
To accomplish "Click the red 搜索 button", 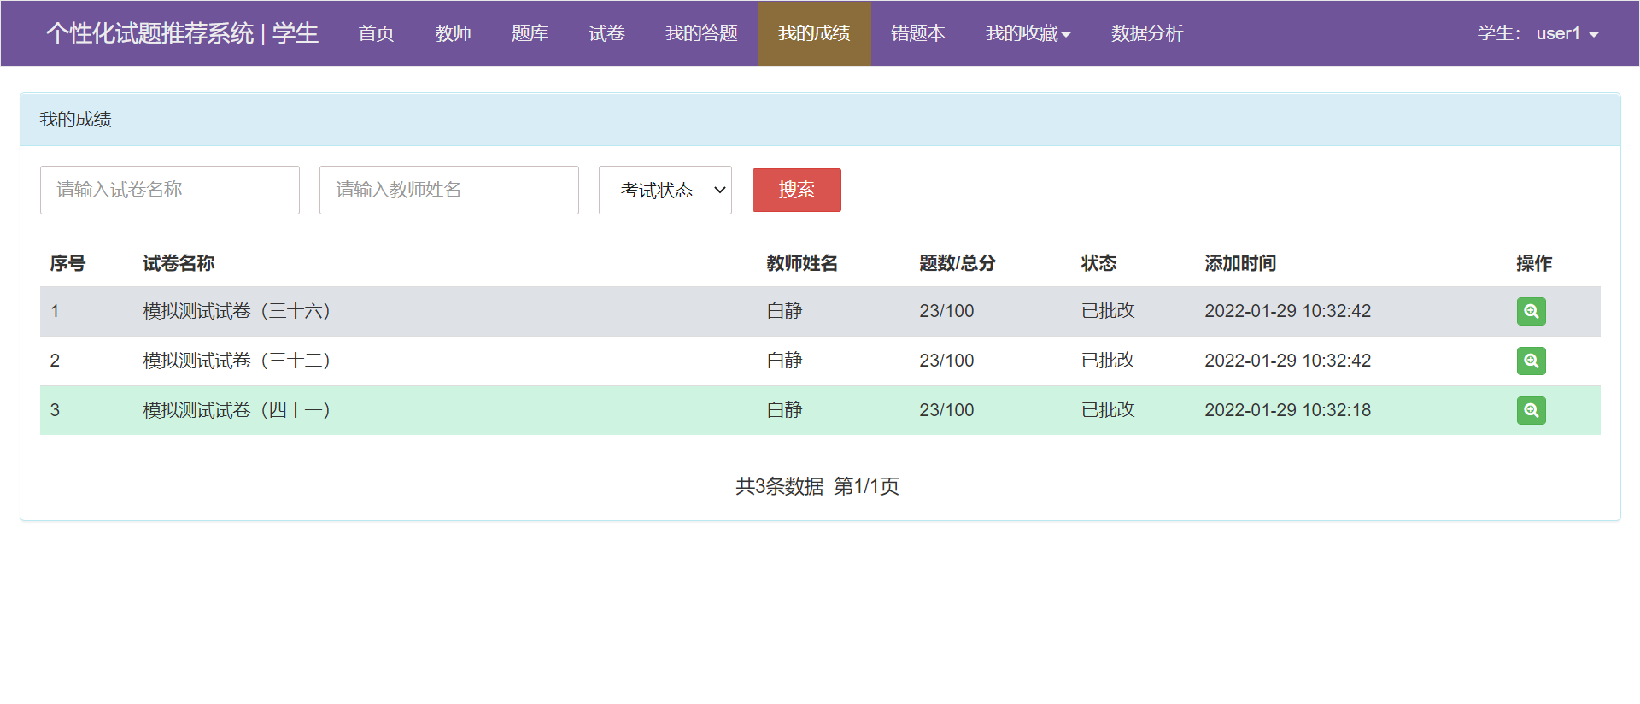I will point(796,190).
